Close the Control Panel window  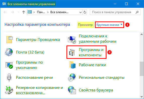click(x=138, y=4)
